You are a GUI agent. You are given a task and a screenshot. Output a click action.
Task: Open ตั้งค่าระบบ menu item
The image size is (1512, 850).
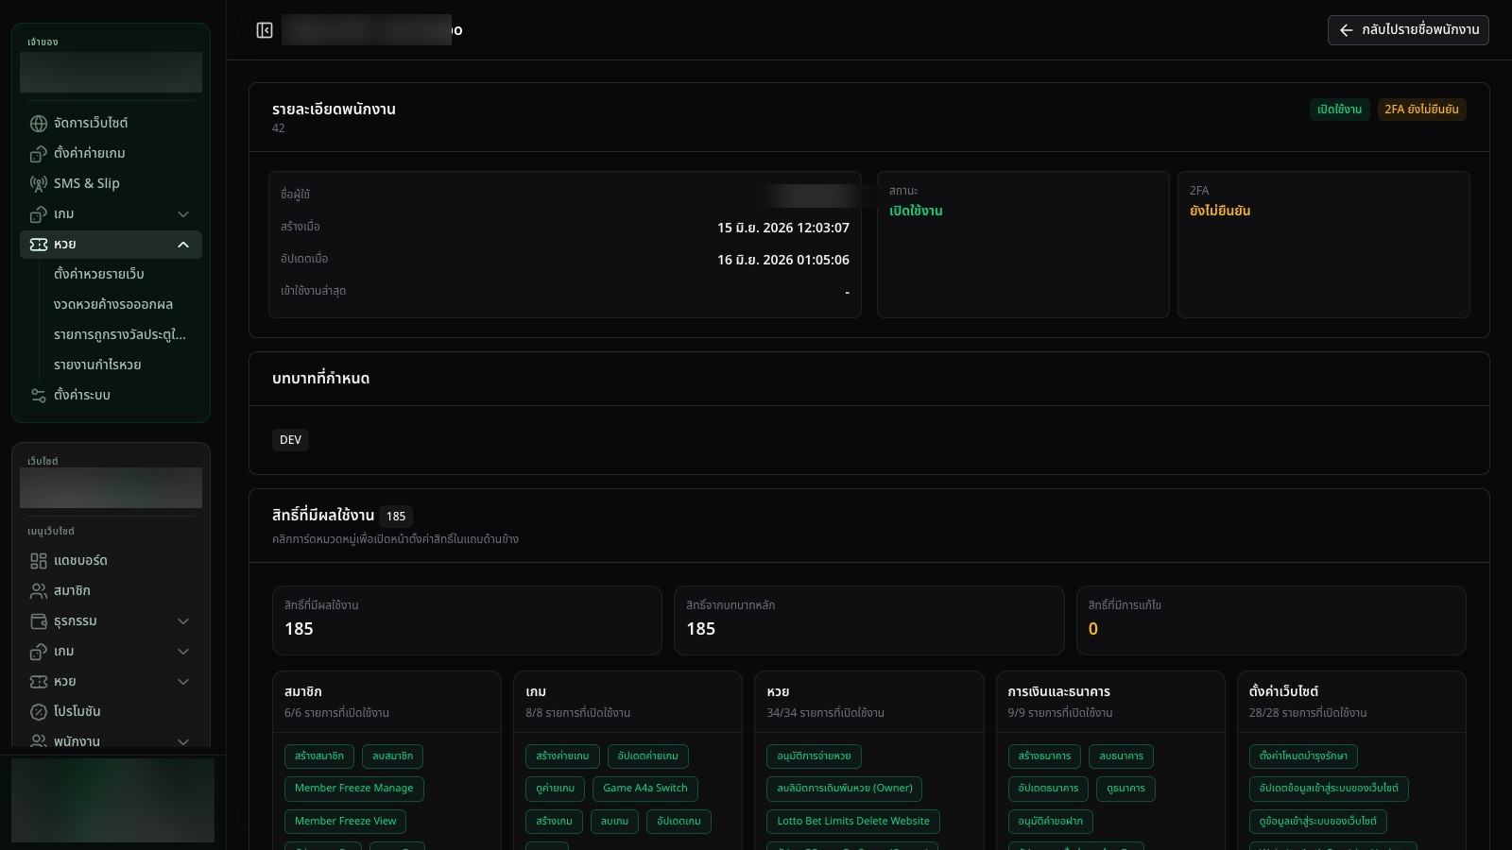111,395
